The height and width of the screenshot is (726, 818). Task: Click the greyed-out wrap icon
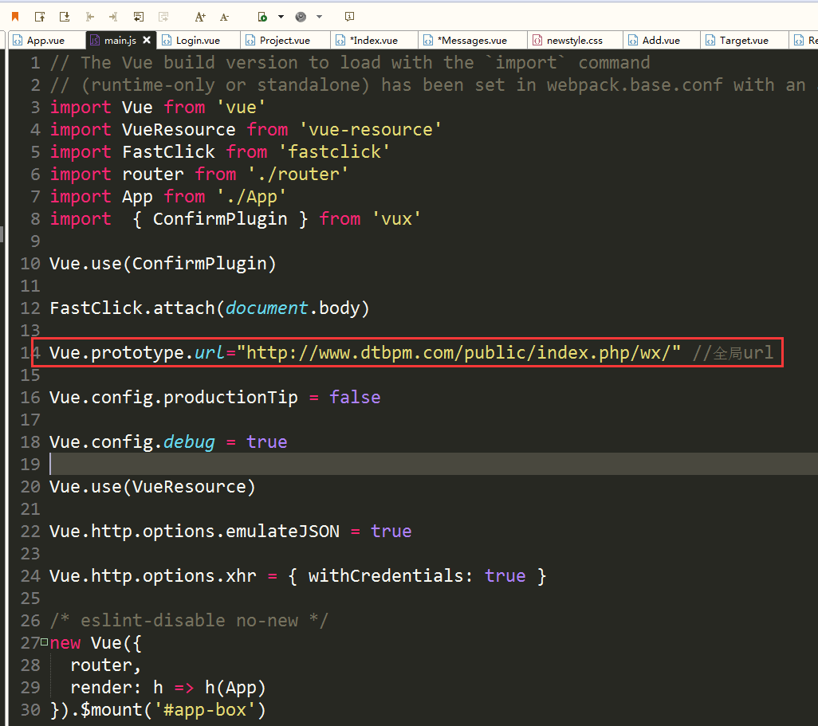click(x=163, y=17)
